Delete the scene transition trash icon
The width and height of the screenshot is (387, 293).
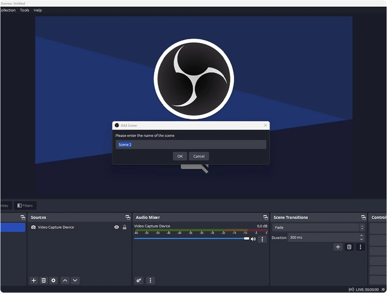pos(349,247)
